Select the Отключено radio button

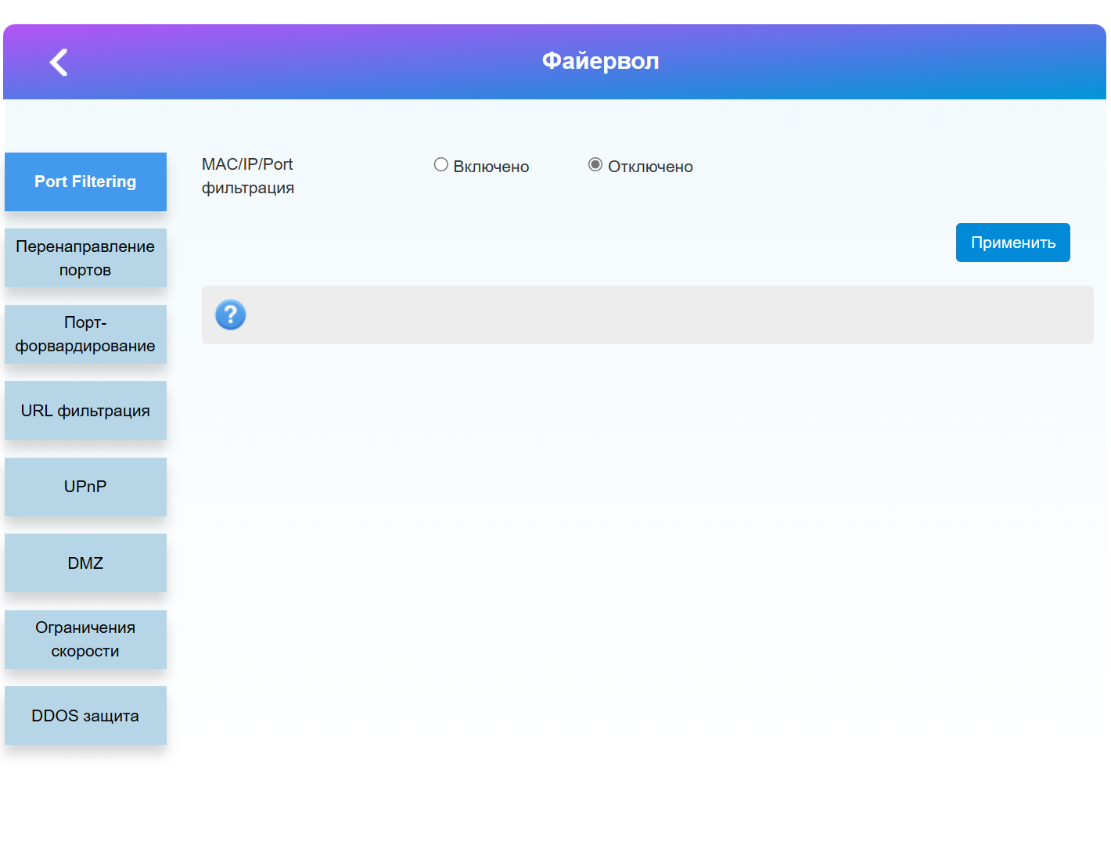595,164
